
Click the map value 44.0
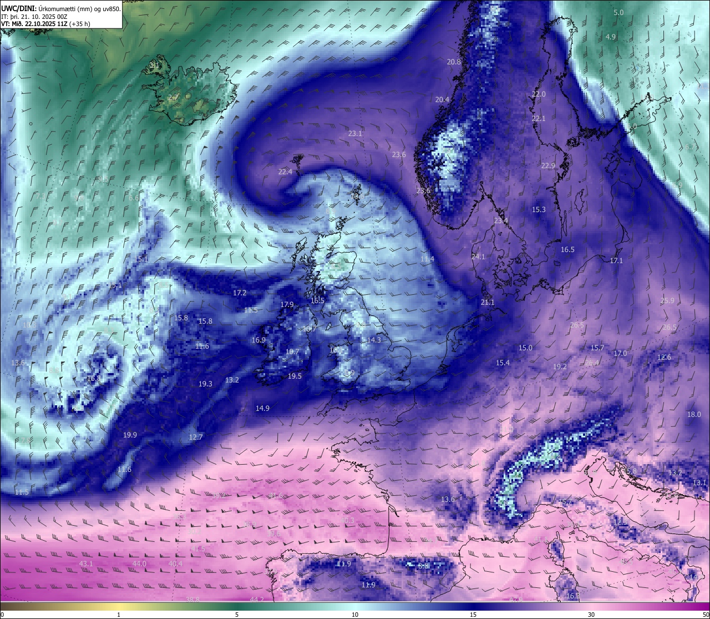(139, 563)
